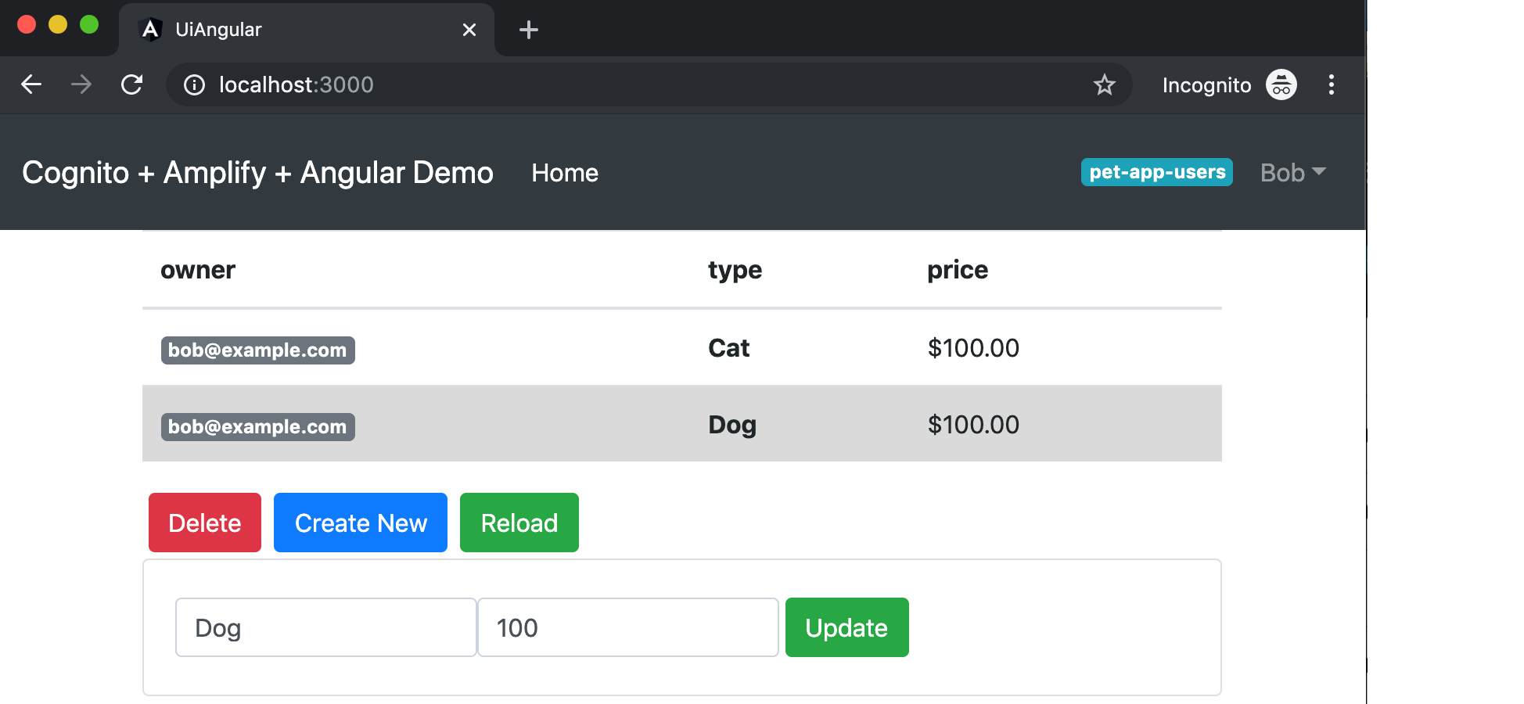
Task: Click the Create New button
Action: (x=360, y=523)
